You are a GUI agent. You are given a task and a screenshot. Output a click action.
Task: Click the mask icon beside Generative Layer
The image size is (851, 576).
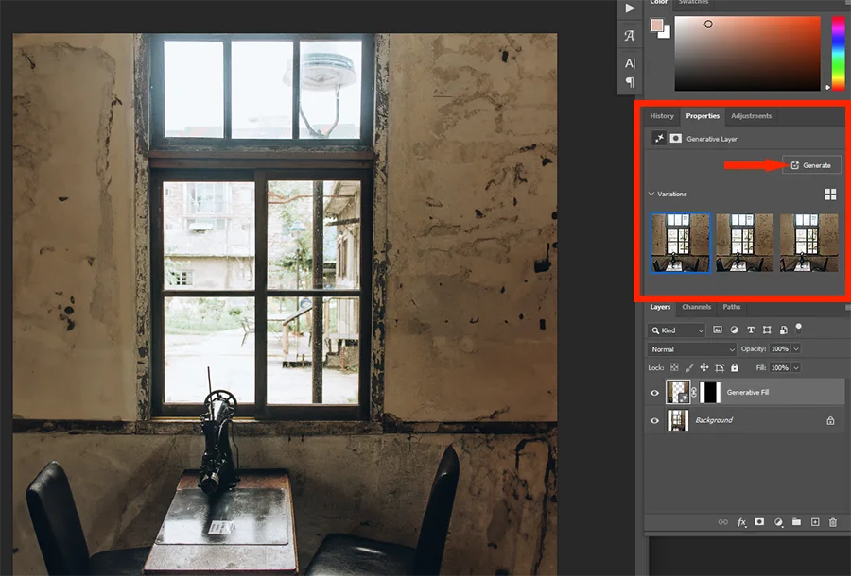pos(675,138)
